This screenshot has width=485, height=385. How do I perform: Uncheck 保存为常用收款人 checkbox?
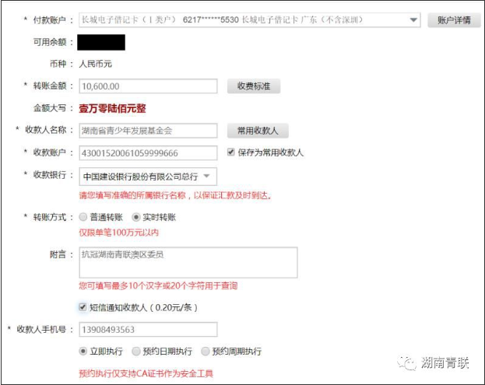(x=231, y=152)
